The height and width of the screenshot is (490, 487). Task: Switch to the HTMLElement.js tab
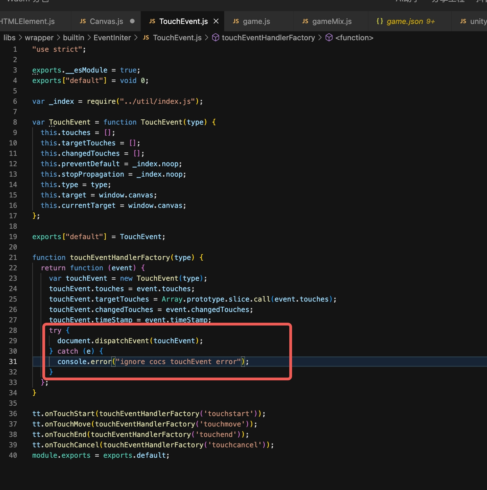click(x=27, y=22)
